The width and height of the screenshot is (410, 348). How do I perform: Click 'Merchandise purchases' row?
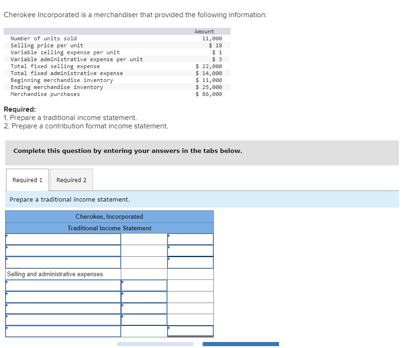tap(117, 94)
